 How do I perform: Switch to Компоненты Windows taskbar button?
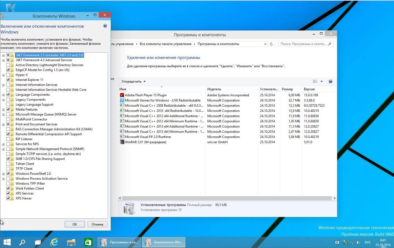click(164, 242)
